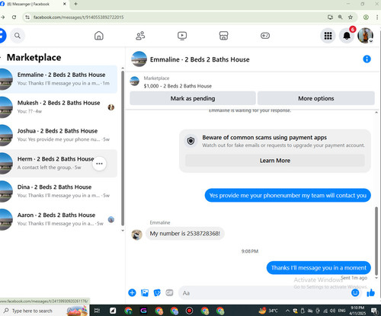The image size is (381, 316).
Task: Open the three-dot menu on Herm conversation
Action: tap(99, 164)
